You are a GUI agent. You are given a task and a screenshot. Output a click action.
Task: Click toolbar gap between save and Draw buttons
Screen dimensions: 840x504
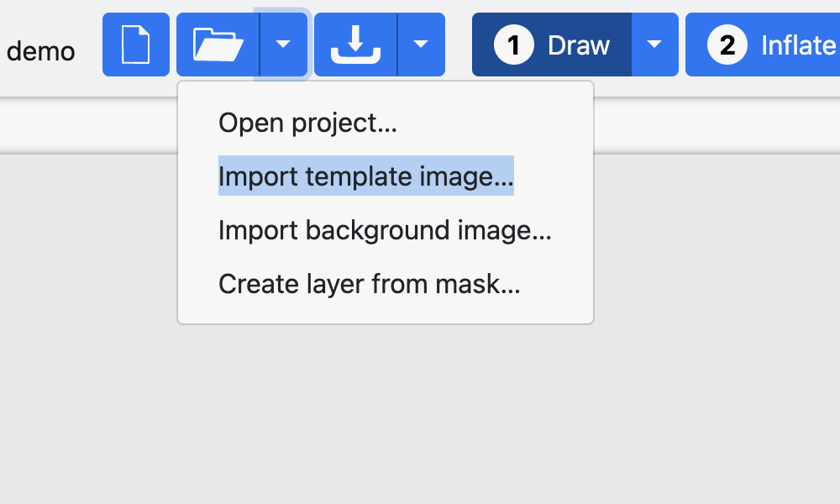point(459,45)
